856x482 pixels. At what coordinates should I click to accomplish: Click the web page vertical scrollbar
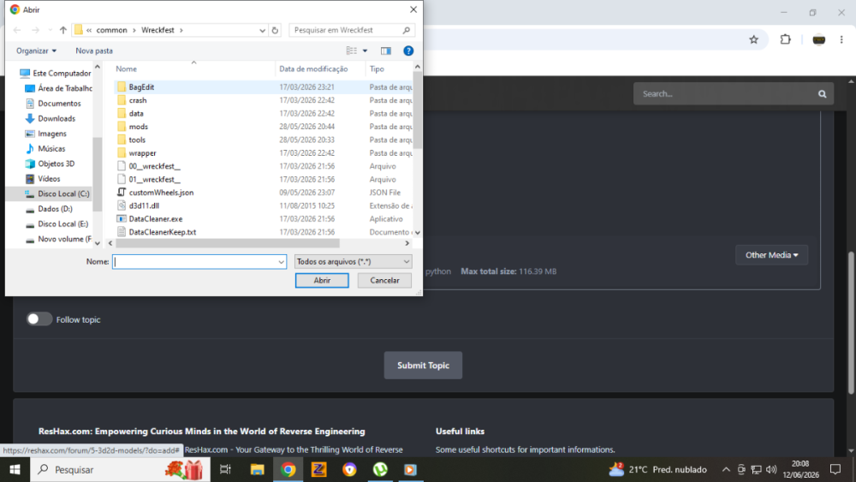(x=851, y=322)
